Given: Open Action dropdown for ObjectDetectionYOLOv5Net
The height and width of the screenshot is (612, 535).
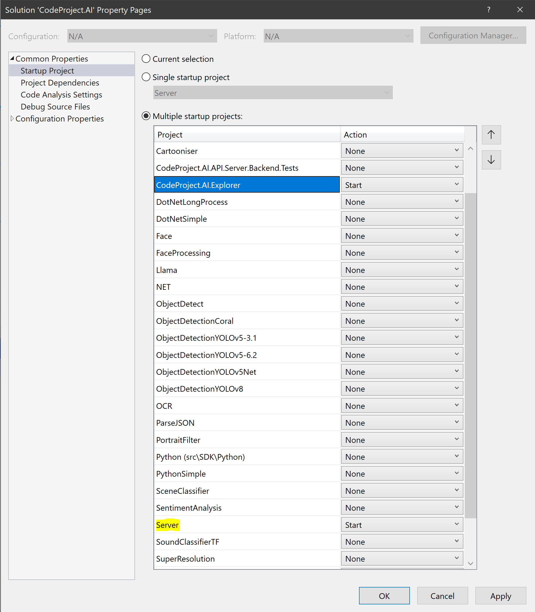Looking at the screenshot, I should click(402, 372).
